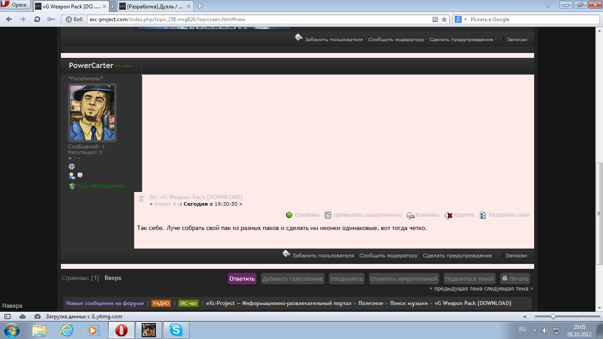Viewport: 603px width, 339px height.
Task: Open Новые сообщения на форуме link
Action: click(105, 303)
